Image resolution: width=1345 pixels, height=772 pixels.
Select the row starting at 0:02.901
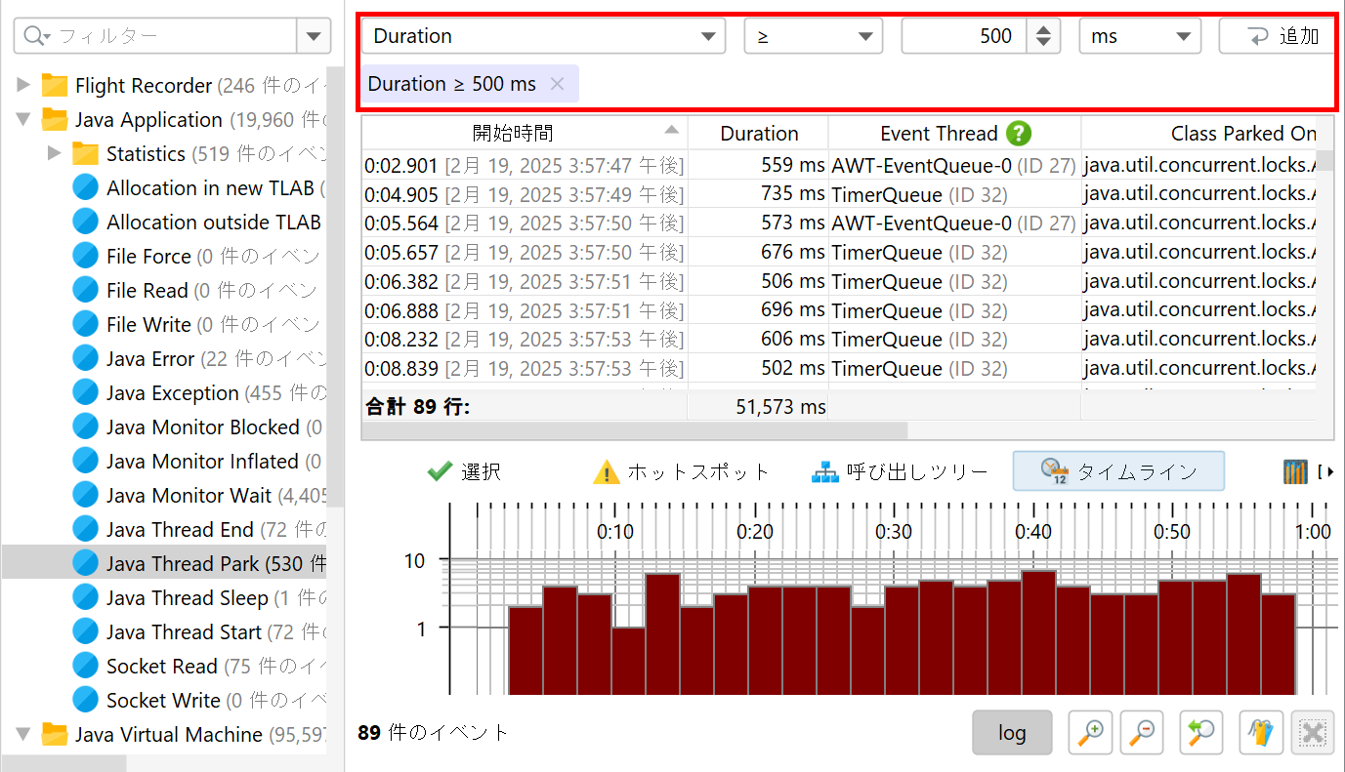(839, 165)
